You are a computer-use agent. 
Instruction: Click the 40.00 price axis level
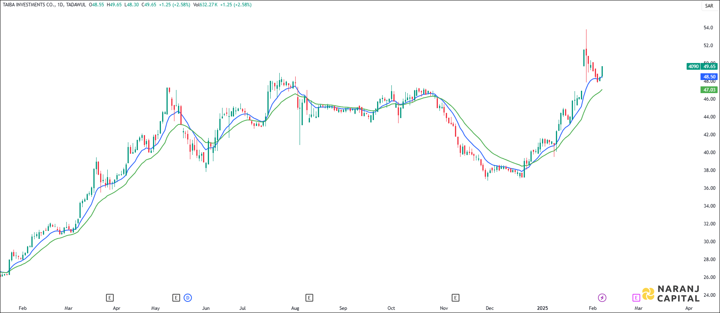click(709, 153)
